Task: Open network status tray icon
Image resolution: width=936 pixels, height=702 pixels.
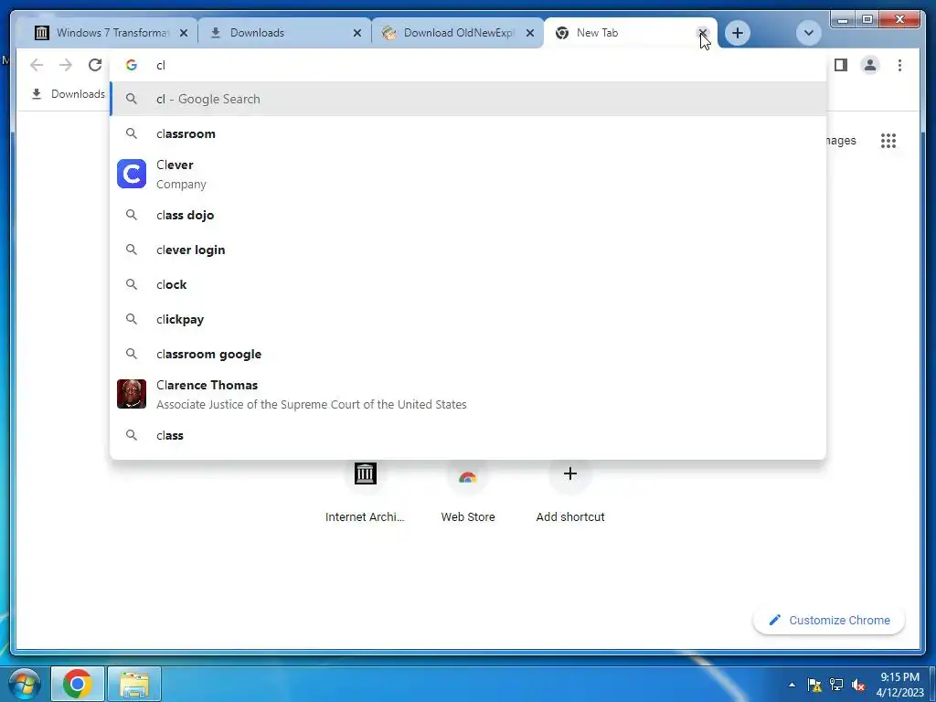Action: (836, 685)
